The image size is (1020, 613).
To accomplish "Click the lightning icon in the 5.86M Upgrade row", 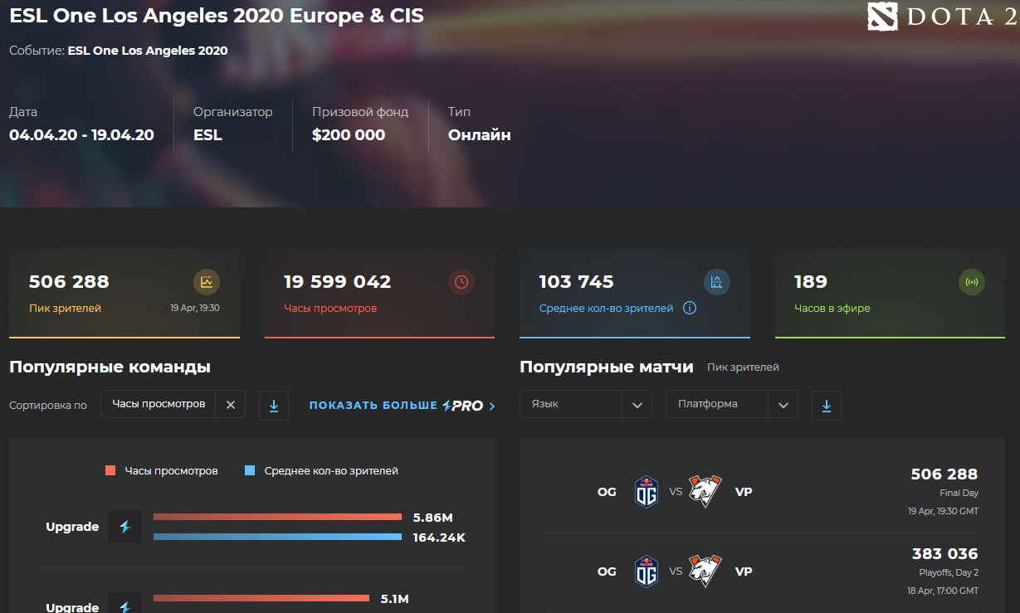I will pos(125,527).
